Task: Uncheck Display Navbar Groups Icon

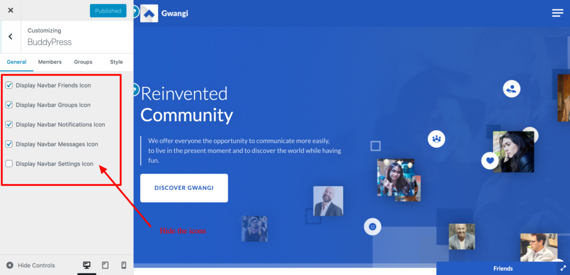Action: point(9,105)
